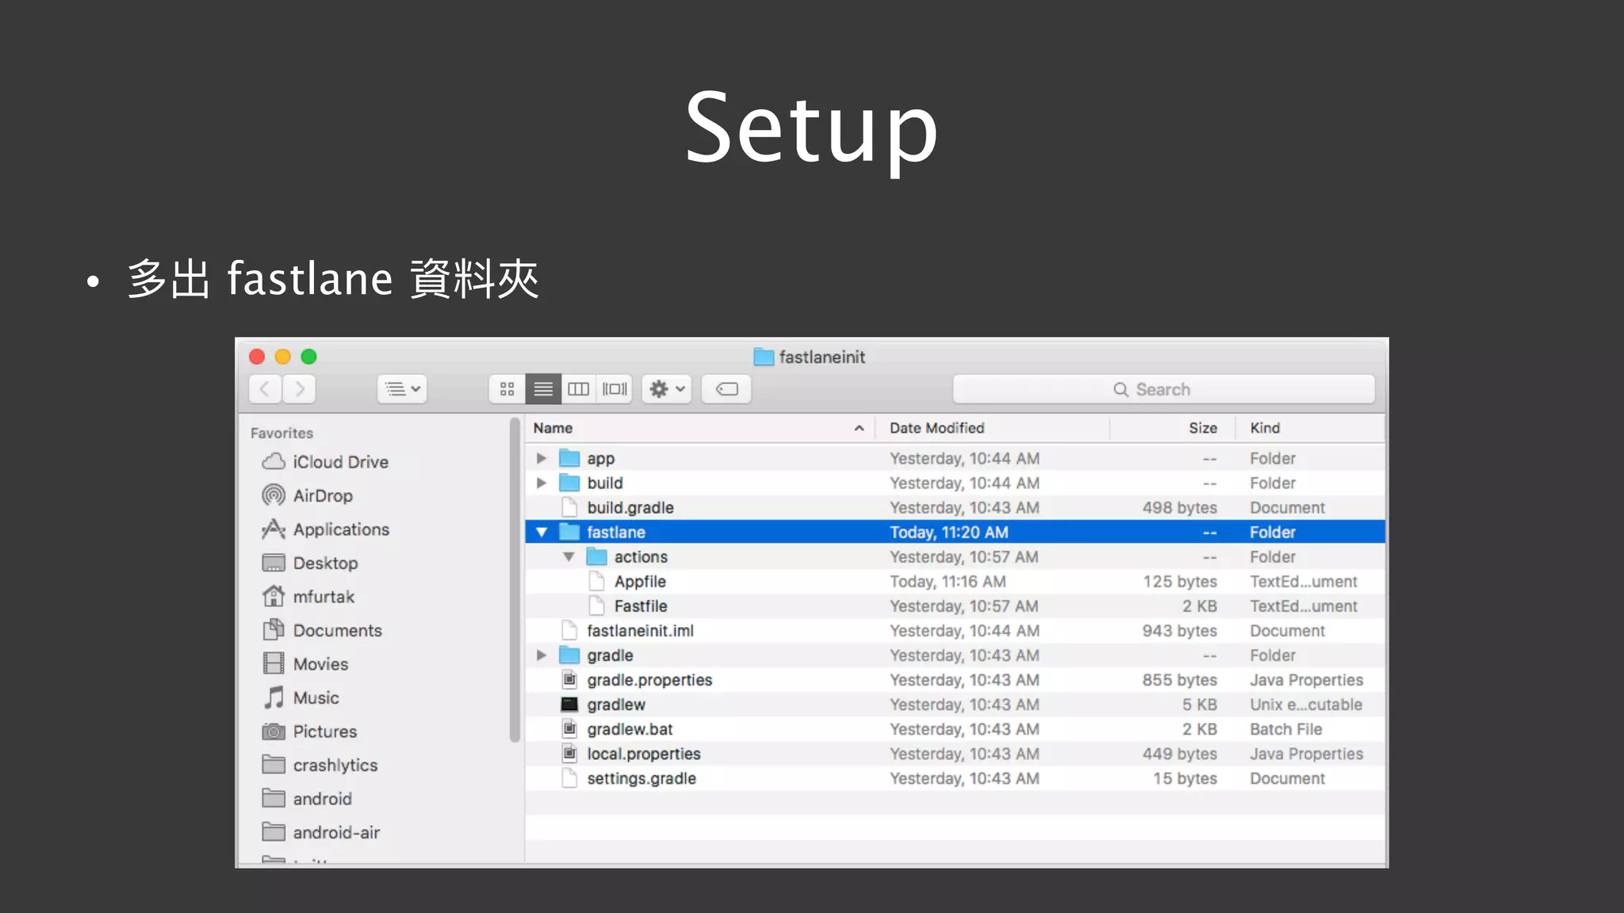Screen dimensions: 1624x913
Task: Go back with the Finder back arrow
Action: tap(266, 389)
